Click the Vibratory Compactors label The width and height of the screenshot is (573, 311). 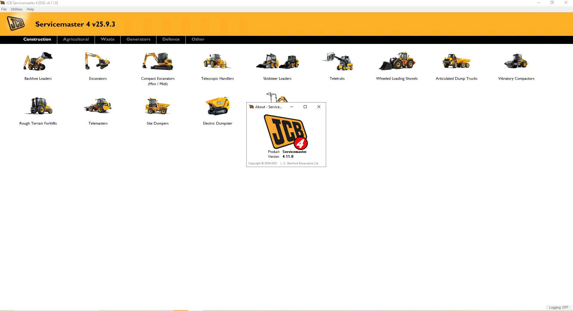tap(516, 79)
